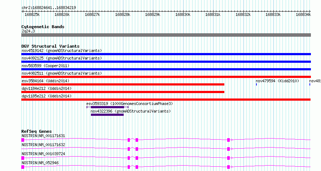
Task: Click the nsv583599 Cooper2011 blue bar
Action: (x=166, y=69)
